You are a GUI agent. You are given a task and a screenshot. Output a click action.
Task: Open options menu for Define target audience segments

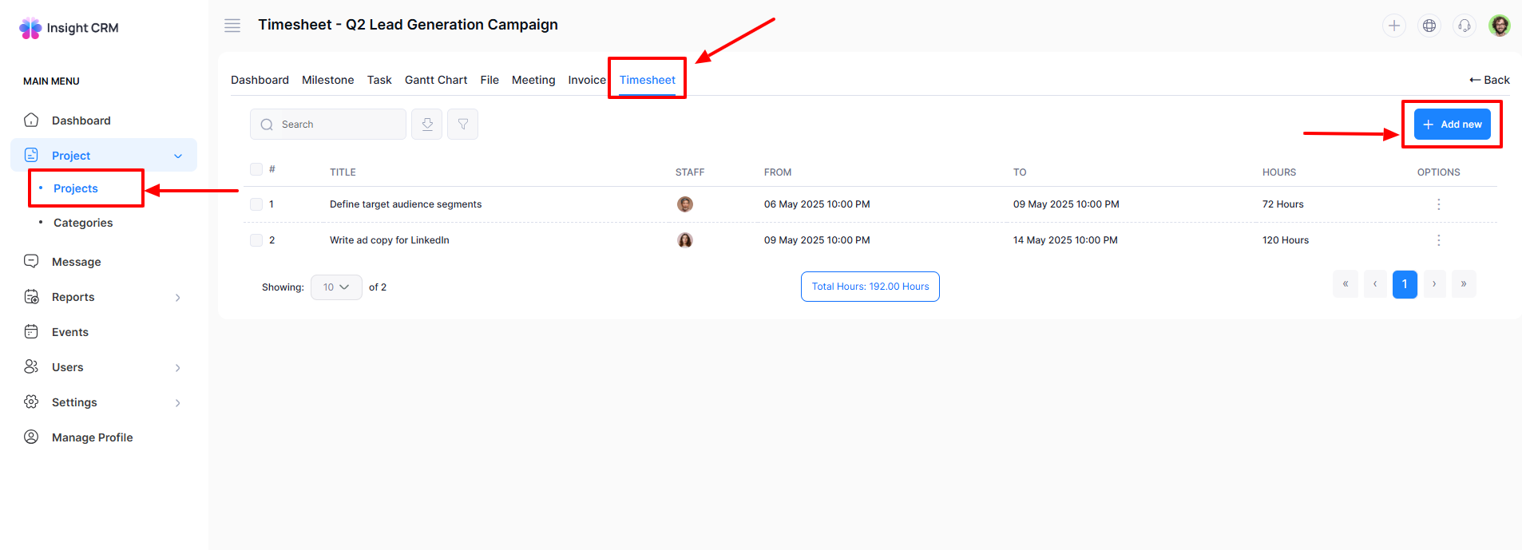point(1438,204)
